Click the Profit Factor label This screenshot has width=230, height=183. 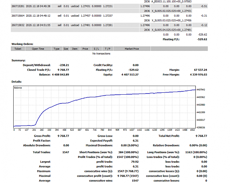[x=42, y=141]
